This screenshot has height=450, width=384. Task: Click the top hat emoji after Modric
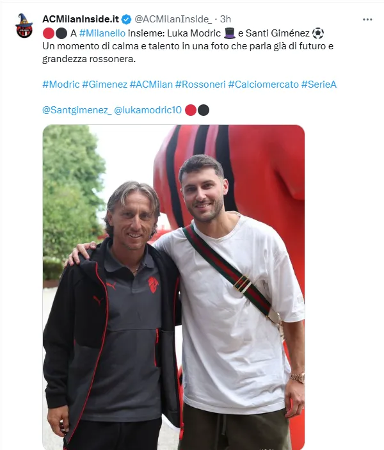[230, 33]
